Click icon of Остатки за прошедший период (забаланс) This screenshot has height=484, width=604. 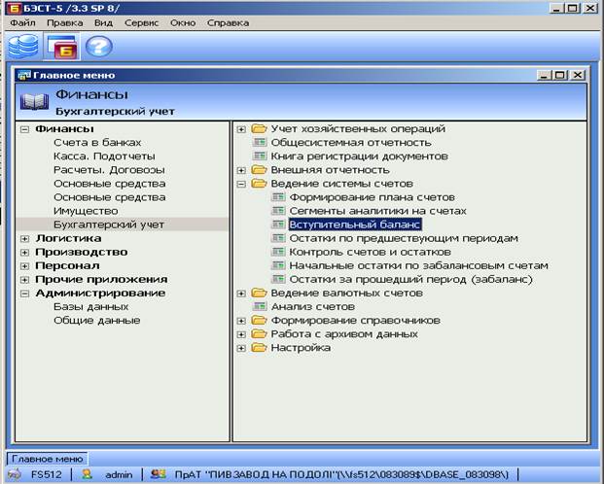point(278,279)
